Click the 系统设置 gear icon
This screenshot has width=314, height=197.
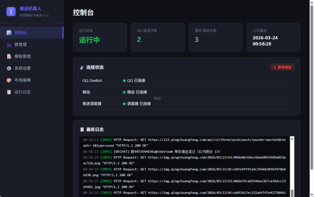(x=9, y=68)
